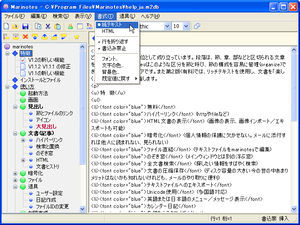300x225 pixels.
Task: Click the clipboard paste icon
Action: coord(57,26)
